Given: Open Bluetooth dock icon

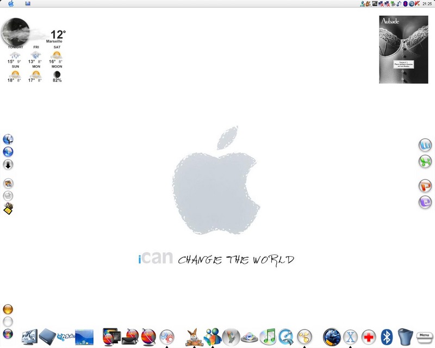Looking at the screenshot, I should pos(387,337).
